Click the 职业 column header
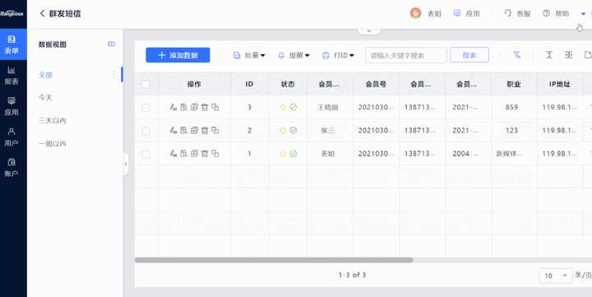Image resolution: width=592 pixels, height=297 pixels. coord(514,84)
